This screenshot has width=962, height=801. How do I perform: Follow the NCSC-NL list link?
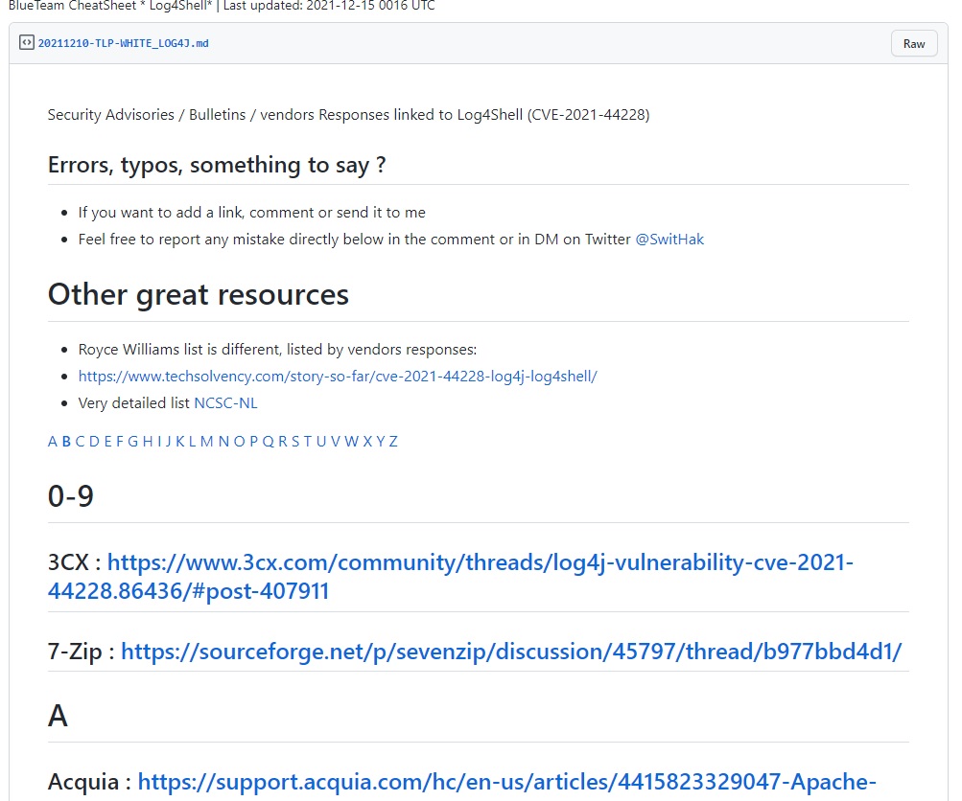[x=225, y=403]
